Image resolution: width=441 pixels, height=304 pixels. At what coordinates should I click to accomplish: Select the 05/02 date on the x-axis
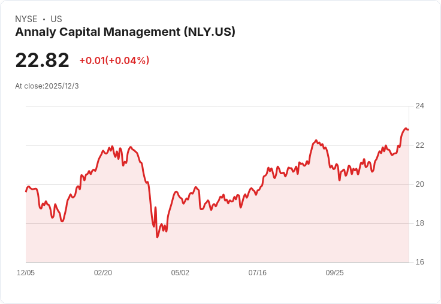point(180,273)
